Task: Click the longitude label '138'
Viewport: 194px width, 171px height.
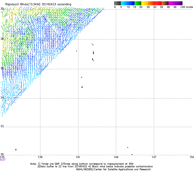Action: 40,157
